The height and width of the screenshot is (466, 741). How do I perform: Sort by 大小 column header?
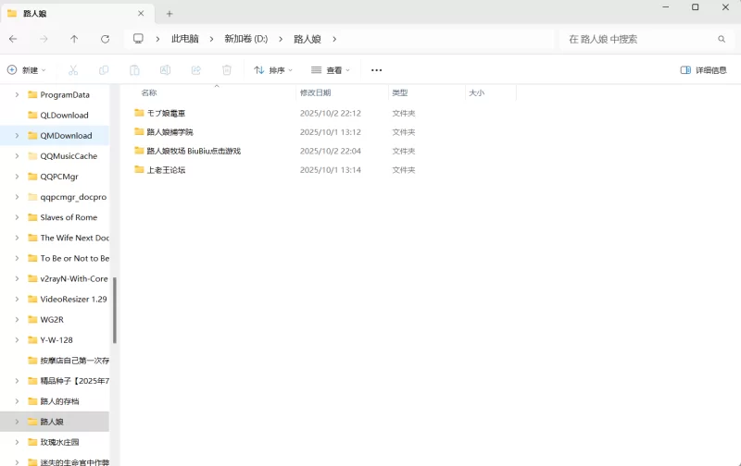(x=476, y=92)
